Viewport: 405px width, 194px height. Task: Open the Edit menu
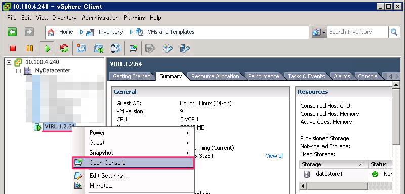26,18
